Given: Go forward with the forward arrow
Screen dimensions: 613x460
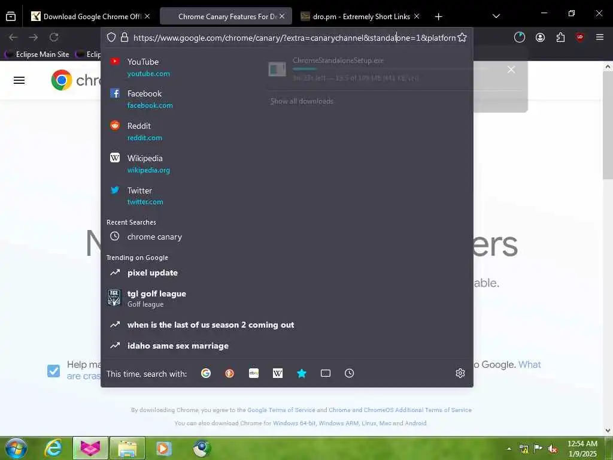Looking at the screenshot, I should click(x=34, y=38).
